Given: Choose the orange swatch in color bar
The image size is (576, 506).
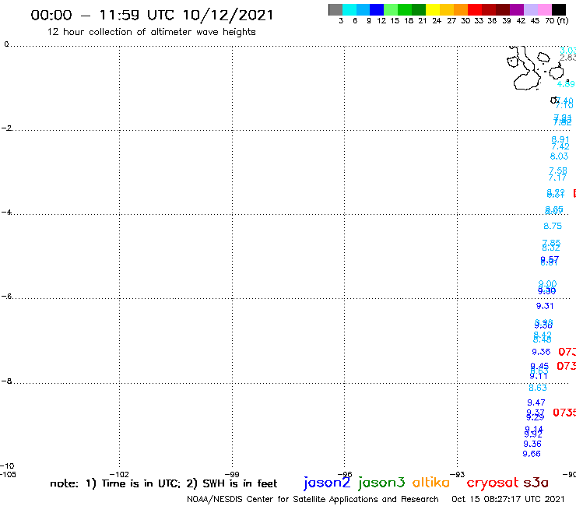Looking at the screenshot, I should 461,9.
